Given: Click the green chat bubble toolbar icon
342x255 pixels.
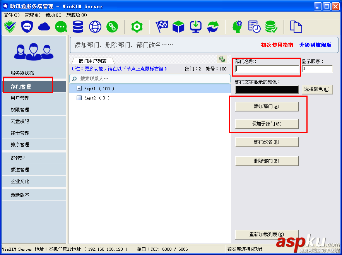Looking at the screenshot, I should point(61,27).
